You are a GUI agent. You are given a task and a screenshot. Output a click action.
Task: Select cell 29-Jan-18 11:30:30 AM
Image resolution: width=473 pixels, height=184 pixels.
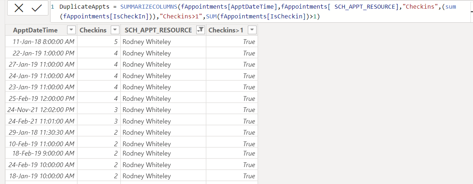[42, 133]
